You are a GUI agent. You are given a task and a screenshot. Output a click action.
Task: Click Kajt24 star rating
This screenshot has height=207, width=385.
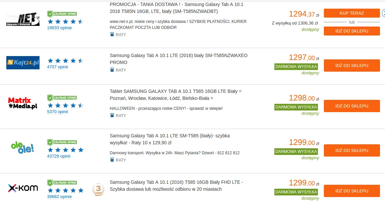point(65,61)
